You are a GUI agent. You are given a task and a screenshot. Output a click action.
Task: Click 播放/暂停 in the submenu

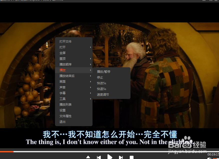pyautogui.click(x=111, y=72)
